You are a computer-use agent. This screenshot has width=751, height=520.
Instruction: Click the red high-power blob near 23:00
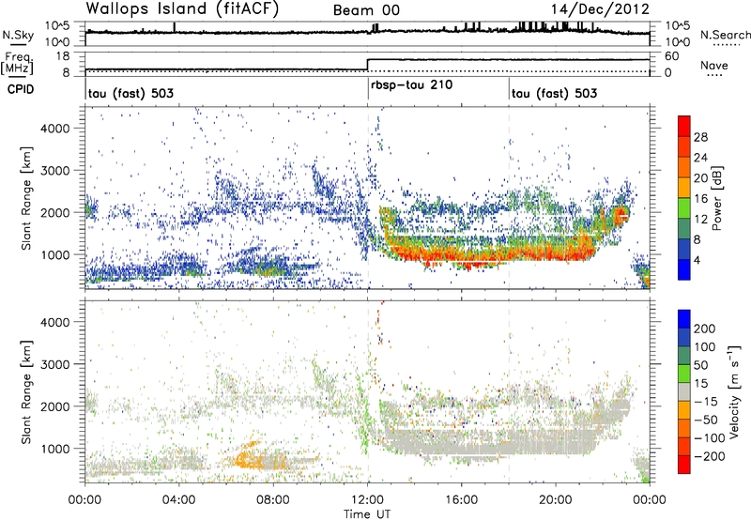[621, 212]
